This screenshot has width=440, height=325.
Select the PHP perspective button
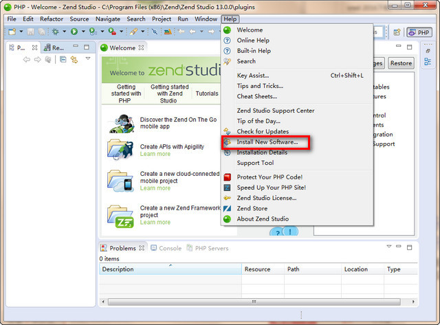click(419, 32)
